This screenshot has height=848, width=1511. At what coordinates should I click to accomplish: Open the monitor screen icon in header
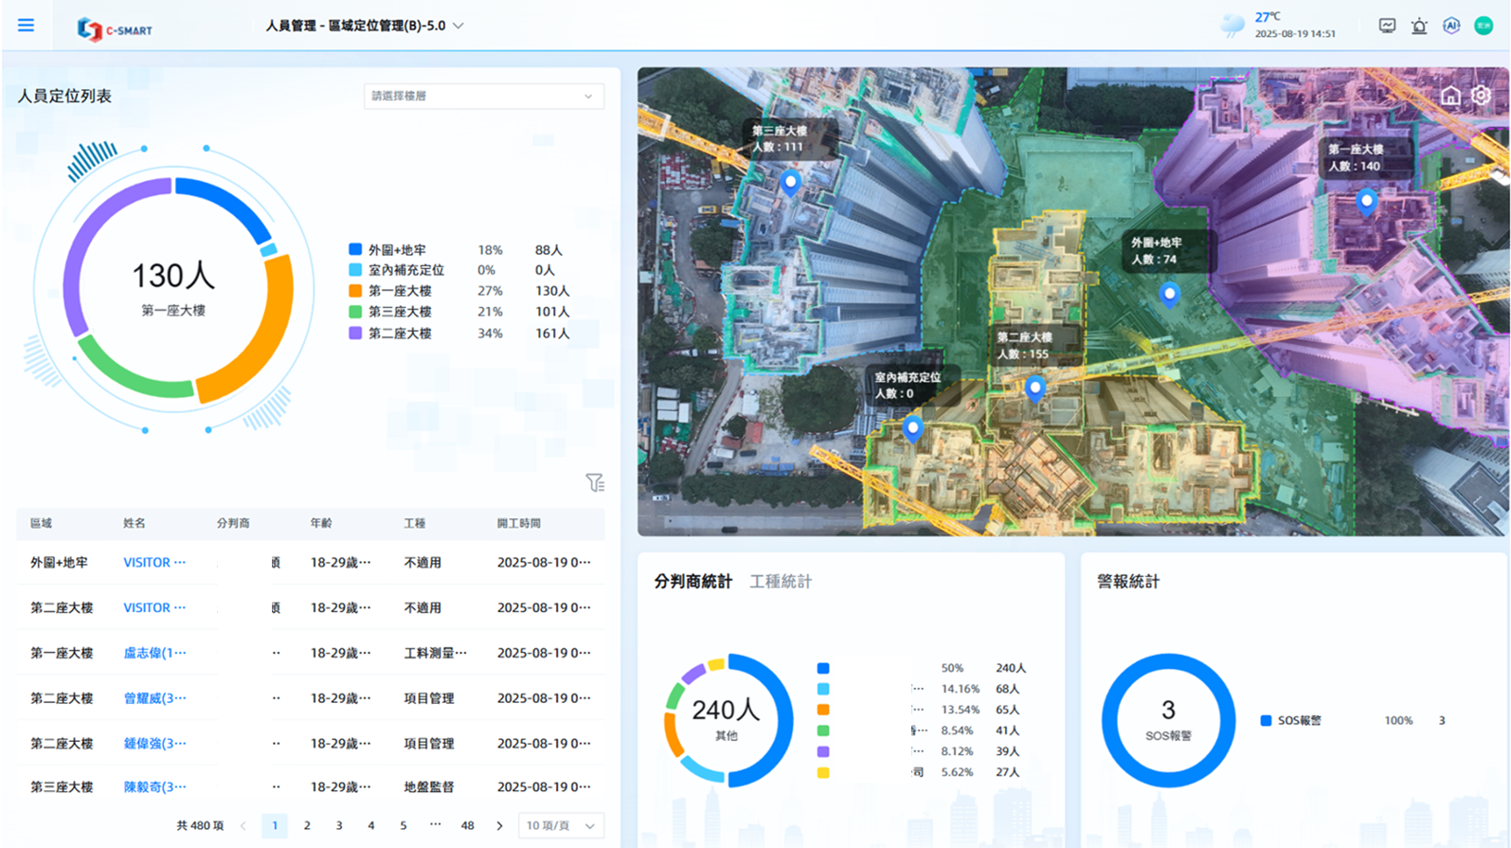tap(1387, 26)
